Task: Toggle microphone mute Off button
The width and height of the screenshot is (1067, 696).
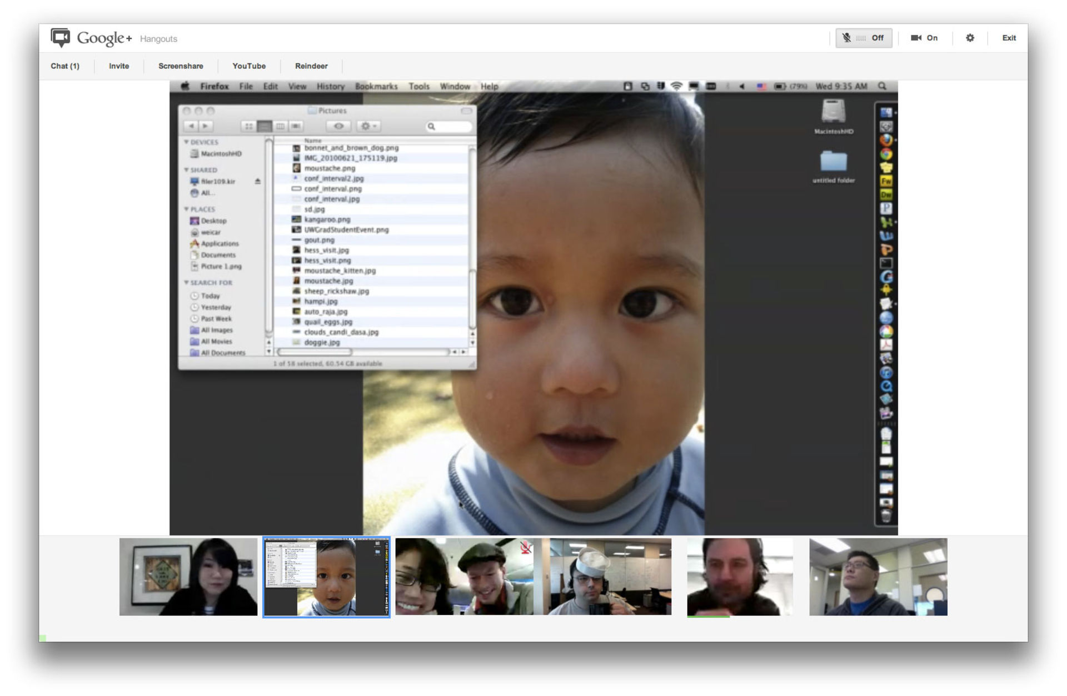Action: coord(864,38)
